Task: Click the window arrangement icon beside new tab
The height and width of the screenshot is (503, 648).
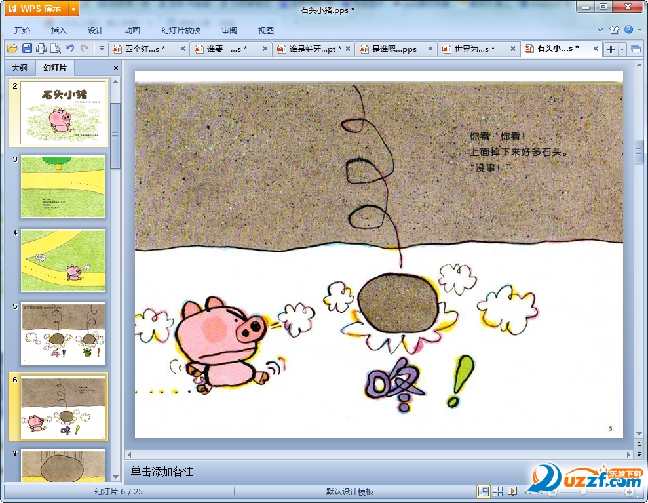Action: pos(636,49)
